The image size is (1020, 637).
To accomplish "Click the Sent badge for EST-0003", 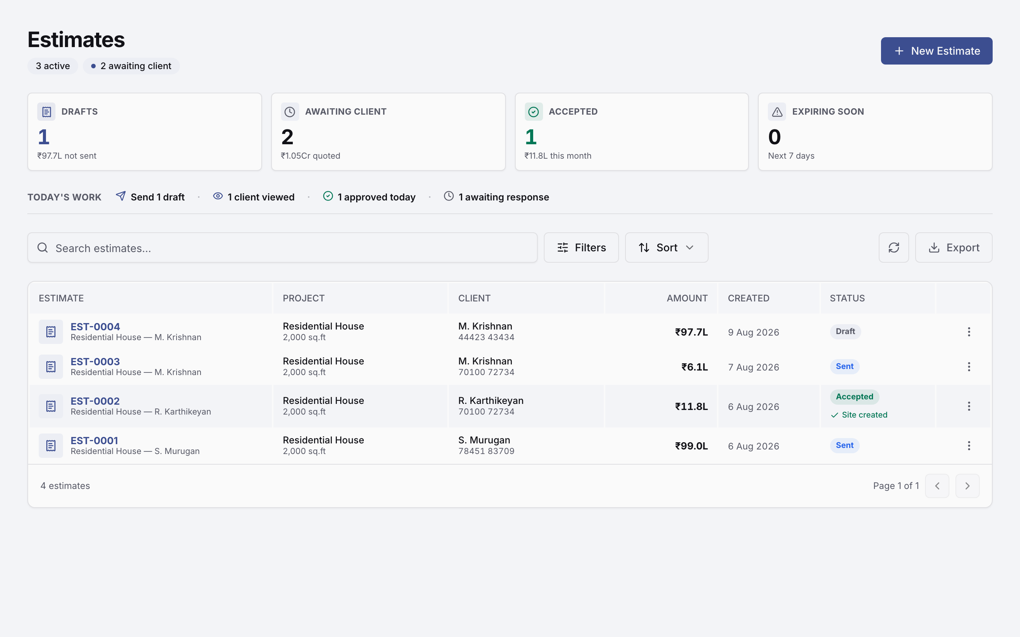I will pyautogui.click(x=844, y=367).
